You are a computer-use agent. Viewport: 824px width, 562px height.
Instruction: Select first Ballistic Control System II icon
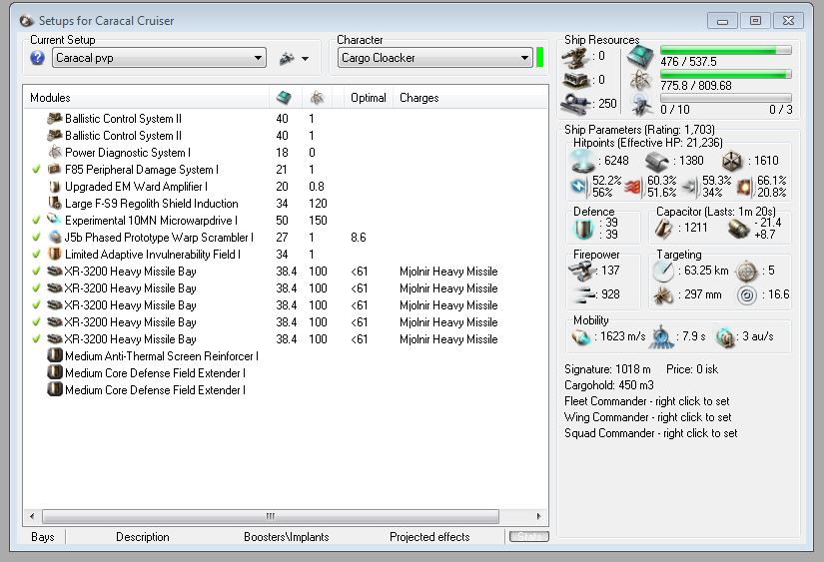(55, 118)
